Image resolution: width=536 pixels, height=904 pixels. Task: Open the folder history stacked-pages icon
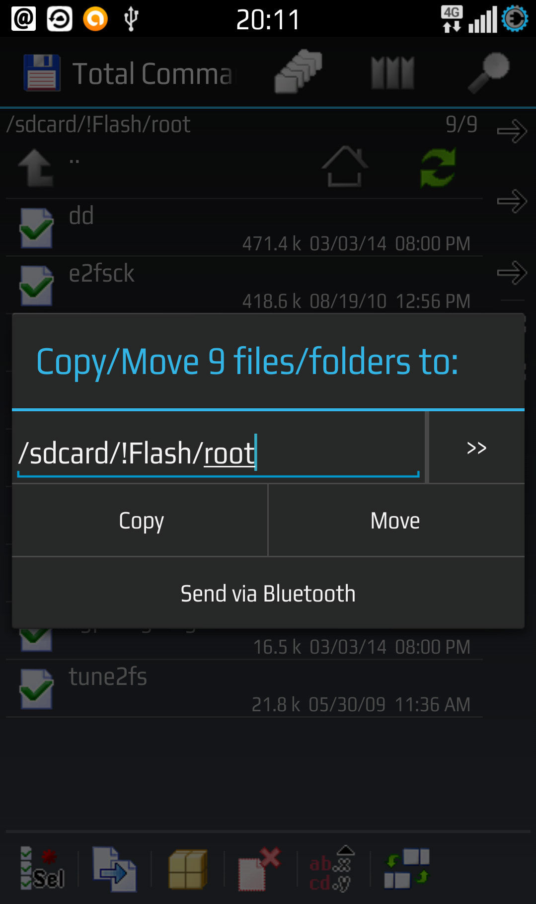tap(298, 72)
